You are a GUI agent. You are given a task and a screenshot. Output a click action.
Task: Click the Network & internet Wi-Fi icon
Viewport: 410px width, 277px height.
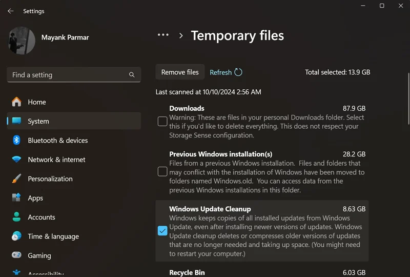point(16,160)
